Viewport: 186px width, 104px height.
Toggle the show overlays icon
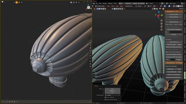tap(169, 6)
